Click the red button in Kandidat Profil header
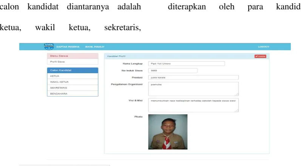 click(x=260, y=56)
